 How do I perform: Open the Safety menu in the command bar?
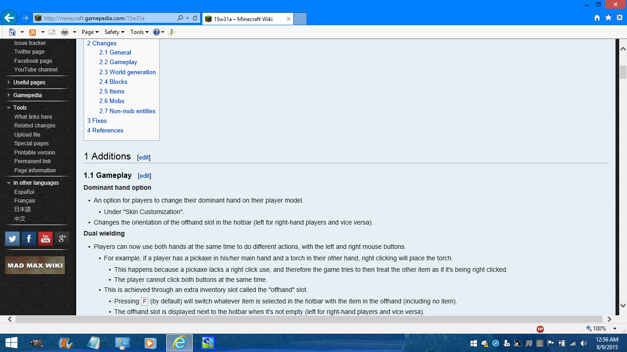tap(114, 32)
